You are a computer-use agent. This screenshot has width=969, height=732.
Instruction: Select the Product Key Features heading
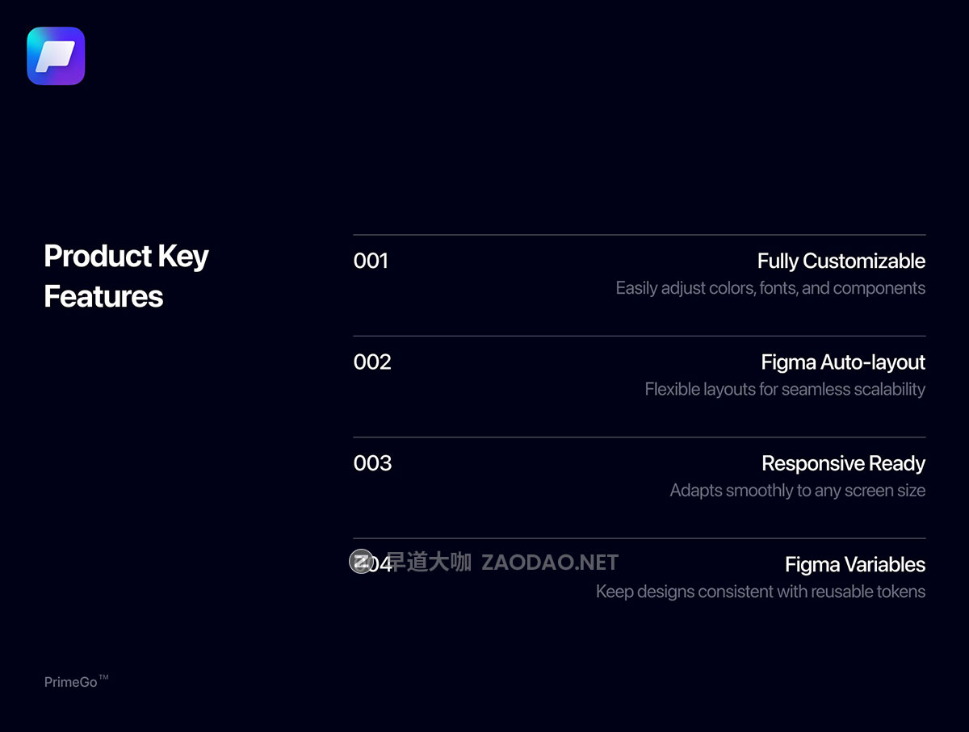point(126,276)
